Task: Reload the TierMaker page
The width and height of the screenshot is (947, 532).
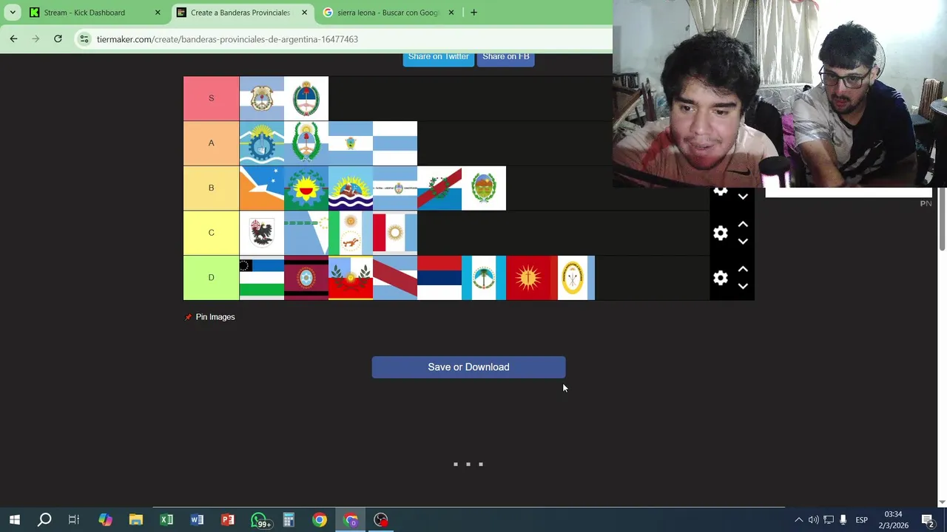Action: 58,38
